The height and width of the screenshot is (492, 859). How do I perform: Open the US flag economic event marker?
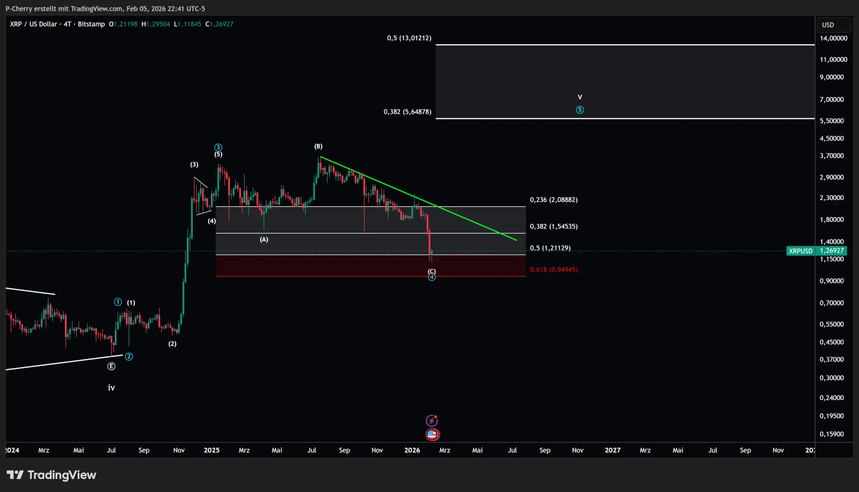[x=432, y=434]
